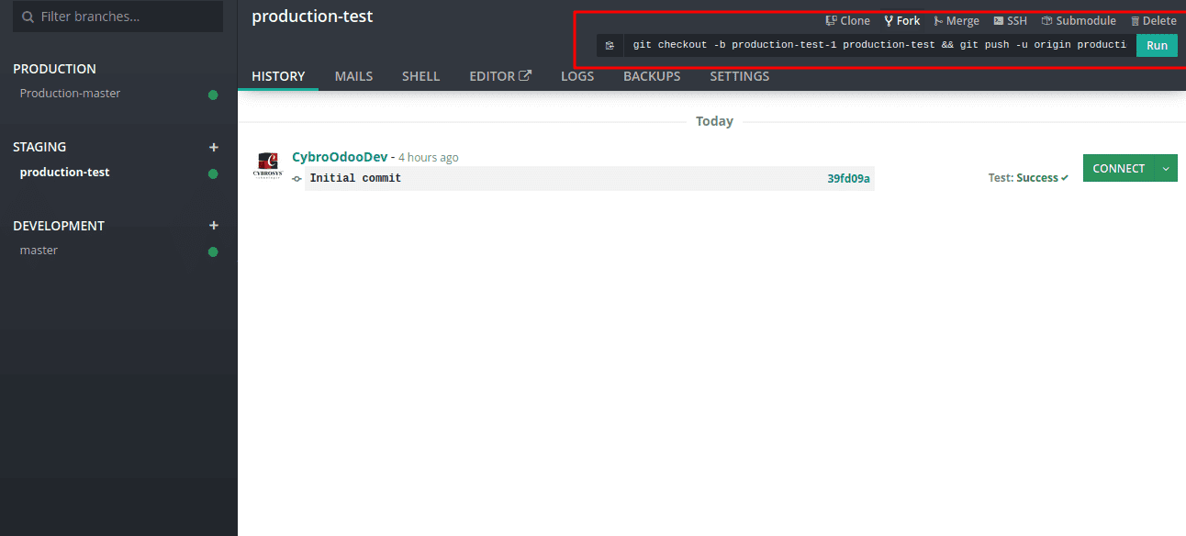Viewport: 1186px width, 536px height.
Task: Add a new DEVELOPMENT branch with plus icon
Action: [214, 226]
